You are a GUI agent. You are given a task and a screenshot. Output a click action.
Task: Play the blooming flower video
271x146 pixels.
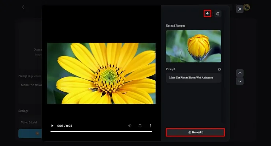(52, 126)
